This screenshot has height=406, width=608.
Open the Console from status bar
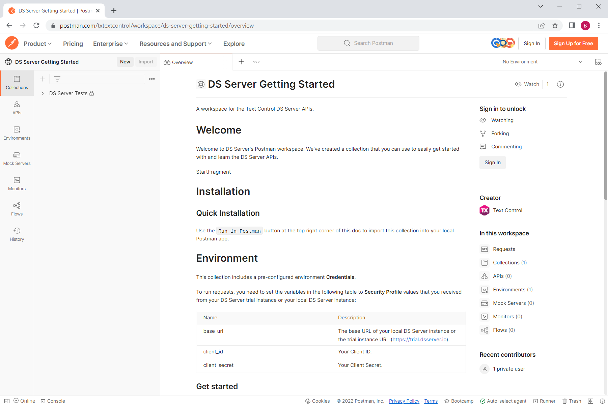coord(53,401)
